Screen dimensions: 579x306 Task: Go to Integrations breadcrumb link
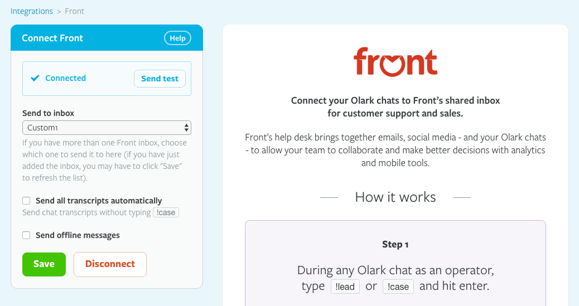(x=32, y=11)
